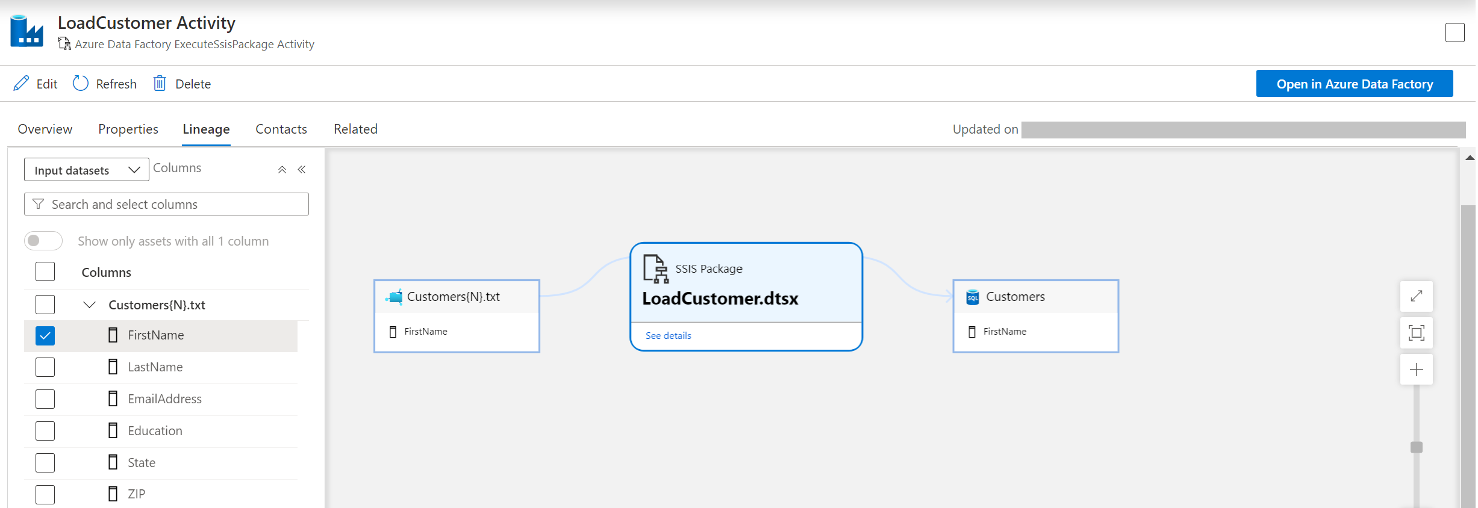Screen dimensions: 1478x508
Task: Check the EmailAddress column checkbox
Action: click(x=45, y=399)
